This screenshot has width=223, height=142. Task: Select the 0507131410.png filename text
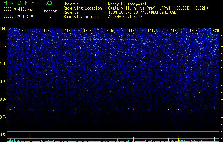[x=18, y=9]
